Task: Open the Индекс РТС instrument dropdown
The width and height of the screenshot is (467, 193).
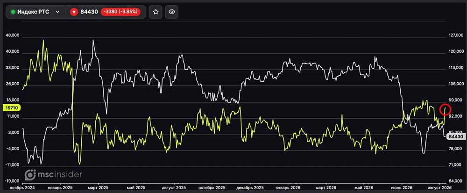Action: click(x=58, y=12)
